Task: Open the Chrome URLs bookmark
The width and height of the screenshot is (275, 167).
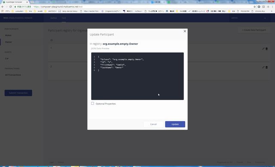Action: [258, 11]
